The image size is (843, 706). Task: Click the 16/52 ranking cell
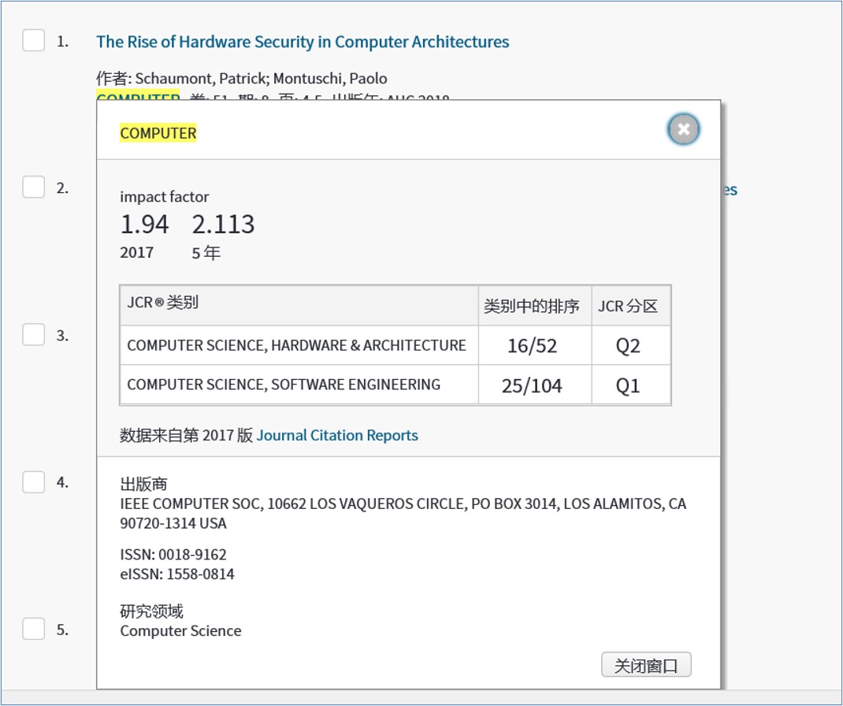(x=531, y=346)
